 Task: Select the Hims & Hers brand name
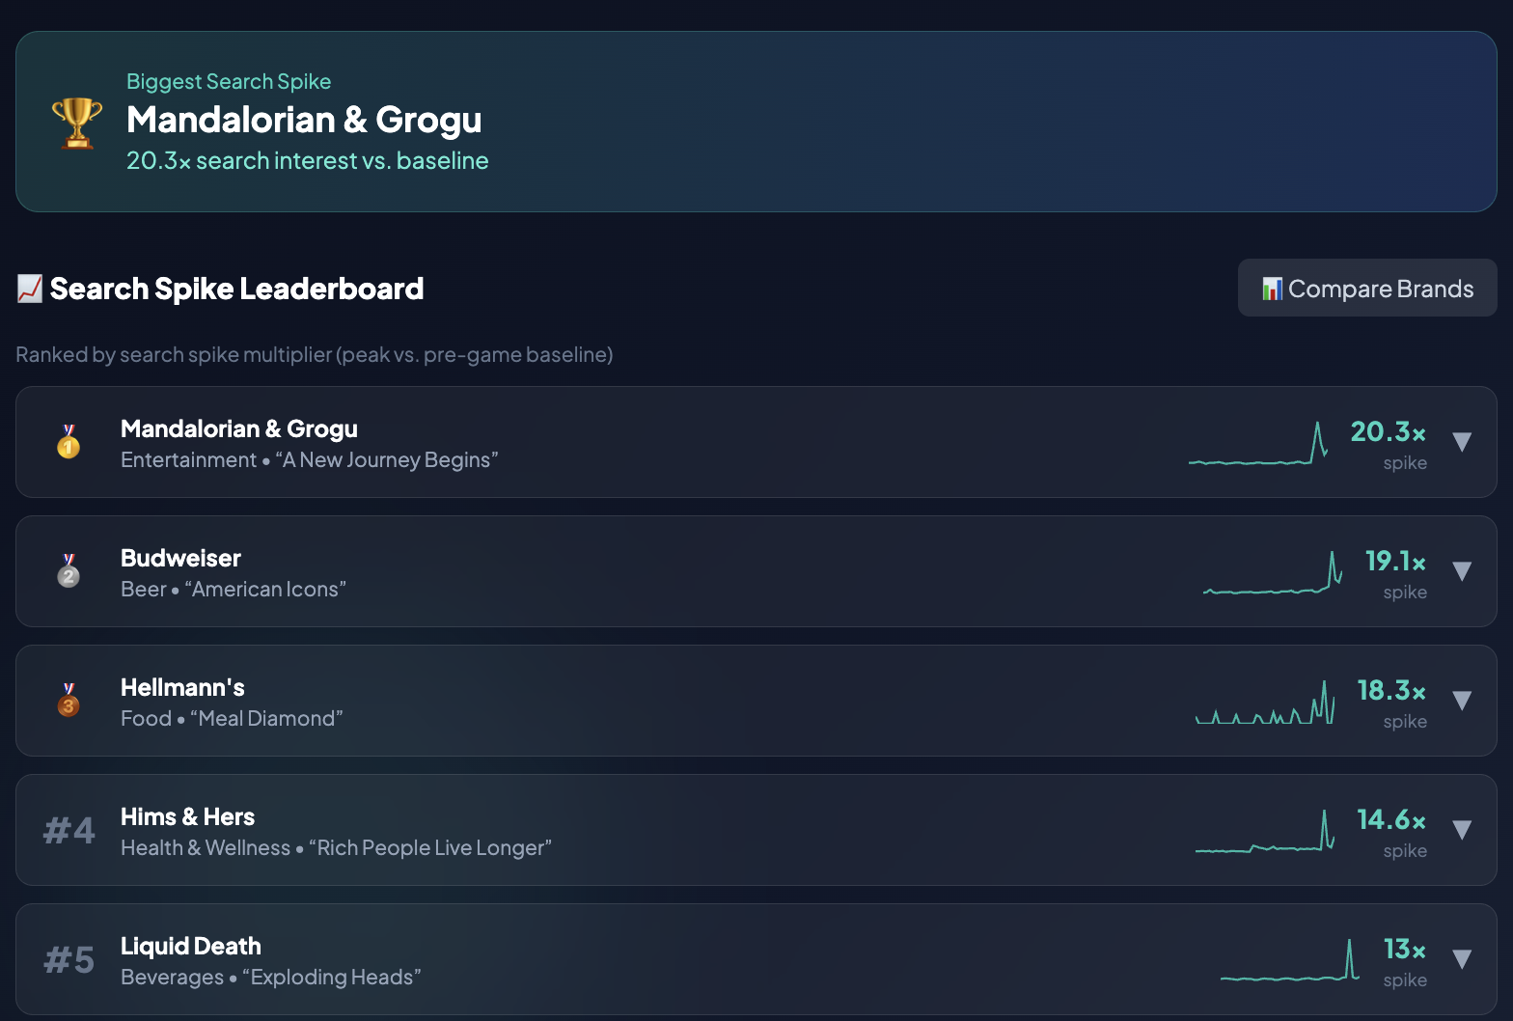[x=187, y=816]
